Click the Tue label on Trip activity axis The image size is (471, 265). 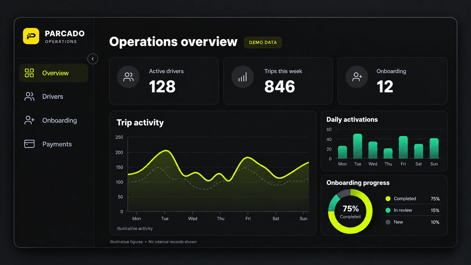[x=165, y=219]
